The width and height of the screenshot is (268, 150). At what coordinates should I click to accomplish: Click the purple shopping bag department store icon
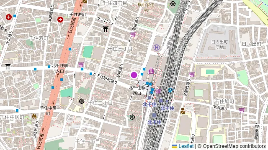point(151,71)
